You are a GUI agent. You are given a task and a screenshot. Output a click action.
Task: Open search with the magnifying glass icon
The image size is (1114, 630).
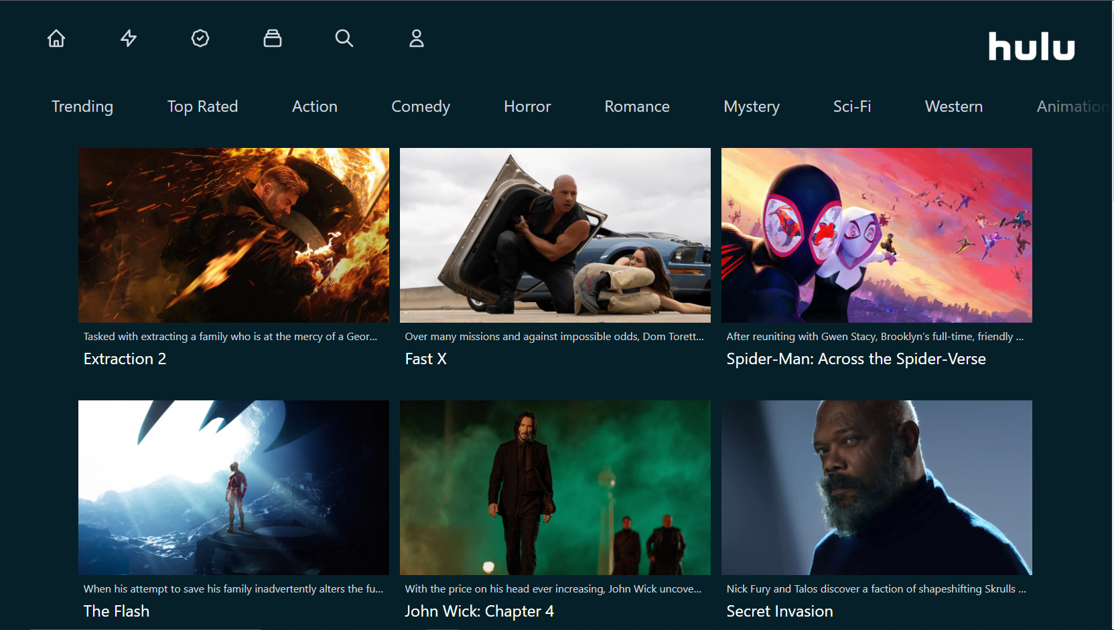coord(344,39)
